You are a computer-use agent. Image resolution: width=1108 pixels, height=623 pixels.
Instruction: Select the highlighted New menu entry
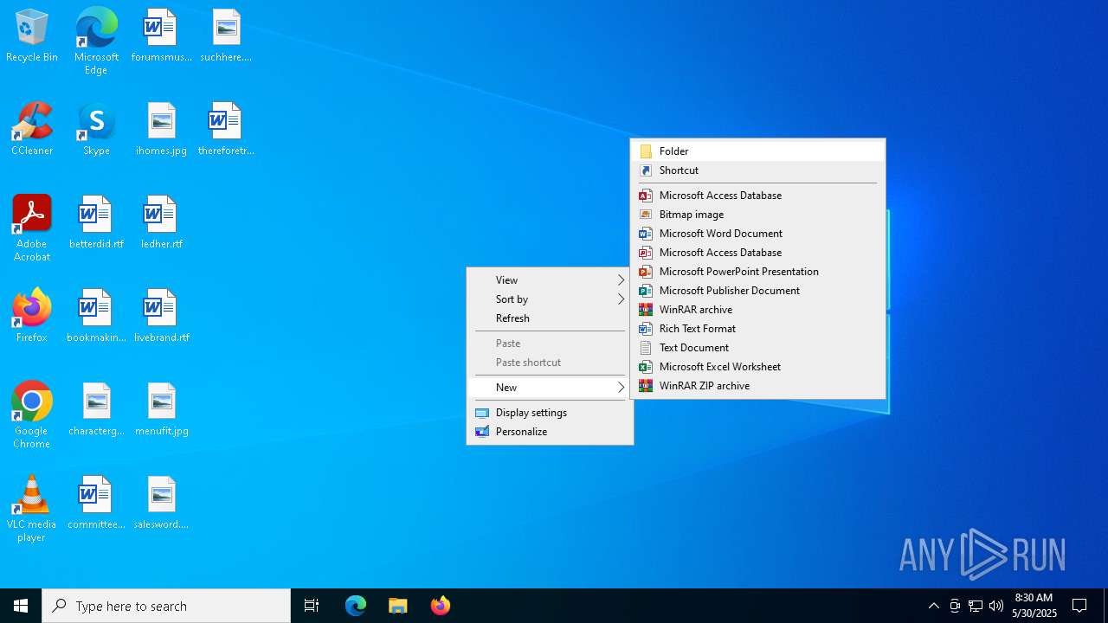click(x=550, y=388)
